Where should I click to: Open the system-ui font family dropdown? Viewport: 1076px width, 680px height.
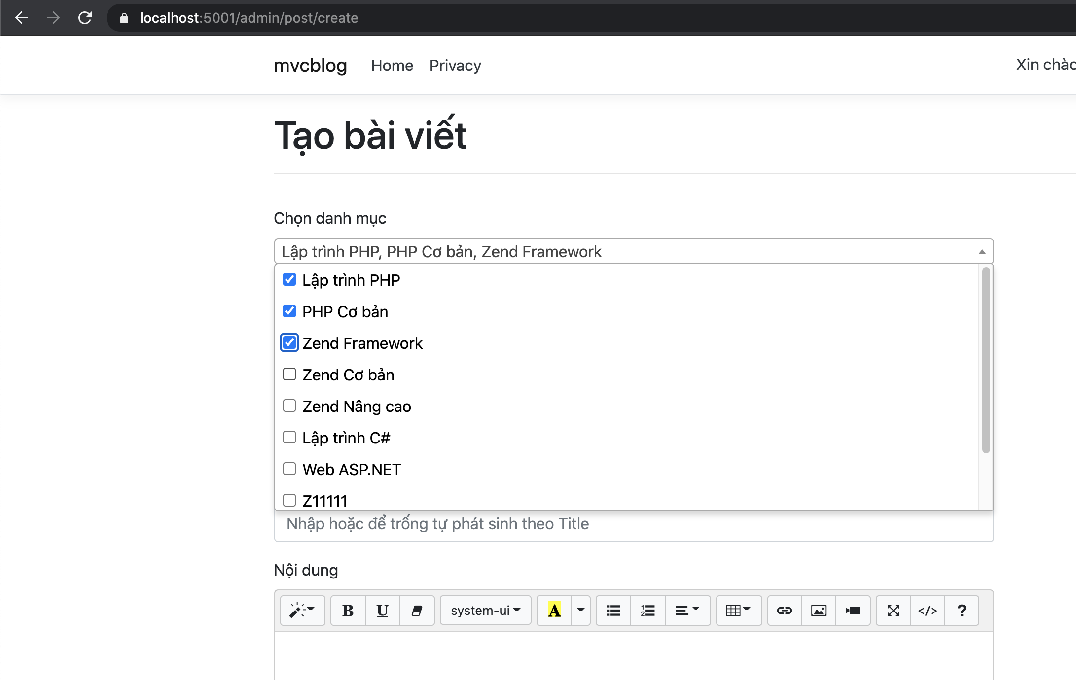(485, 611)
